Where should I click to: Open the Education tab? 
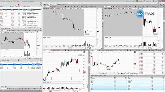(79, 3)
